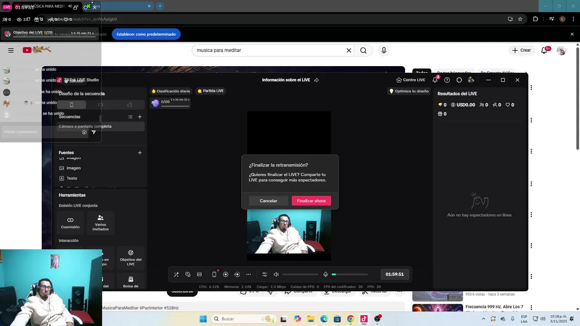Open the YouTube hamburger guide menu
This screenshot has height=326, width=580.
(x=11, y=50)
